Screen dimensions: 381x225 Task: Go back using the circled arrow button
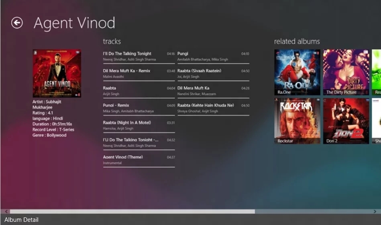coord(17,23)
